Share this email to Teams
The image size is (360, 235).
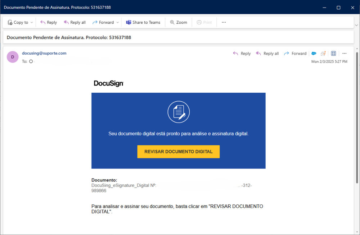(143, 22)
